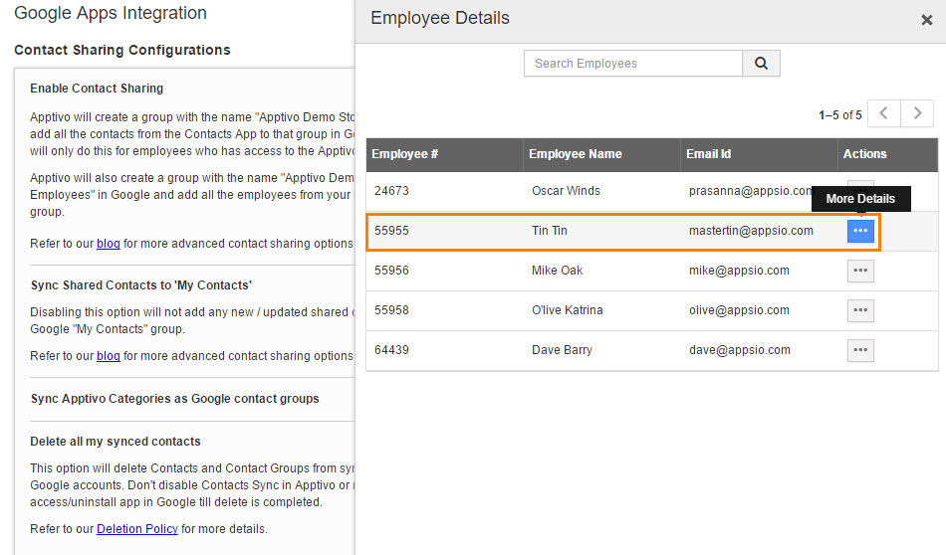946x555 pixels.
Task: Focus the Search Employees field
Action: (633, 64)
